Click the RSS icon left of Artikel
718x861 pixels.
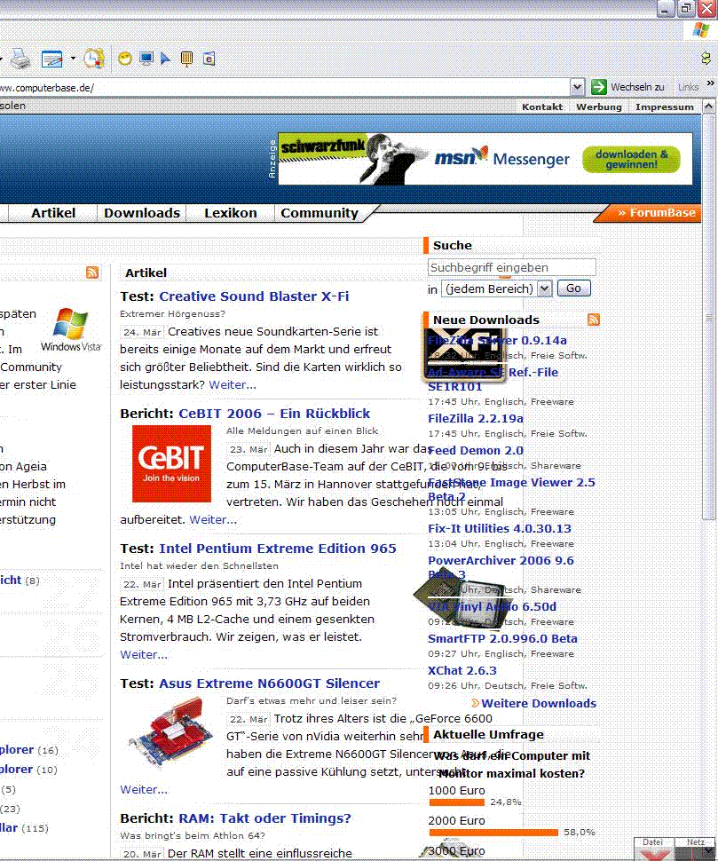(92, 273)
